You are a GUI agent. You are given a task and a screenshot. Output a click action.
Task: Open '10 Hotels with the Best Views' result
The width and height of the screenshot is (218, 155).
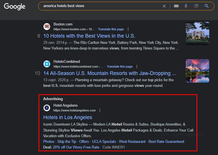click(x=89, y=36)
